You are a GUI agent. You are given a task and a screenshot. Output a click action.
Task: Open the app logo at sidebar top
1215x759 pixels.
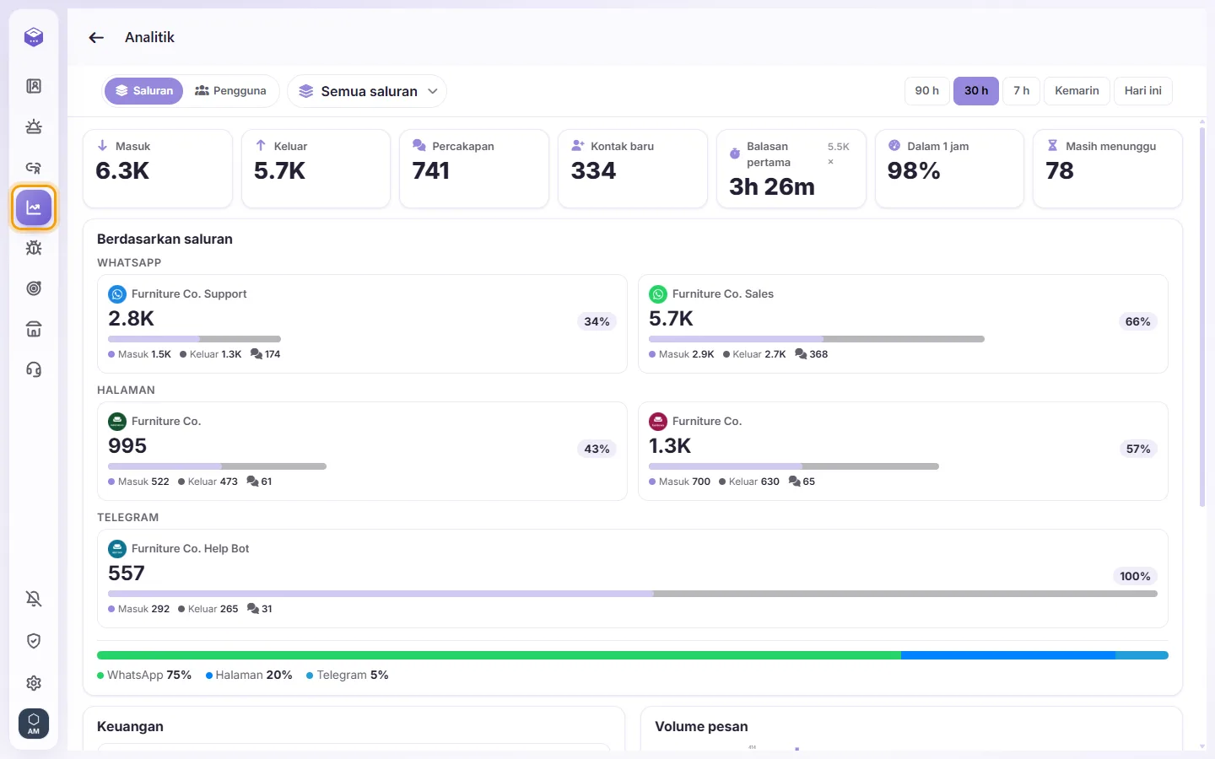[34, 37]
